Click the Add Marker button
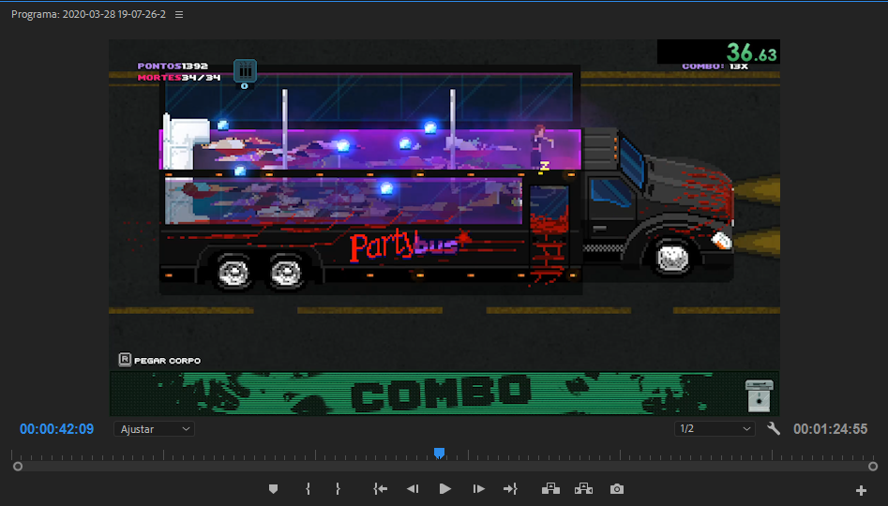The image size is (888, 506). (274, 489)
